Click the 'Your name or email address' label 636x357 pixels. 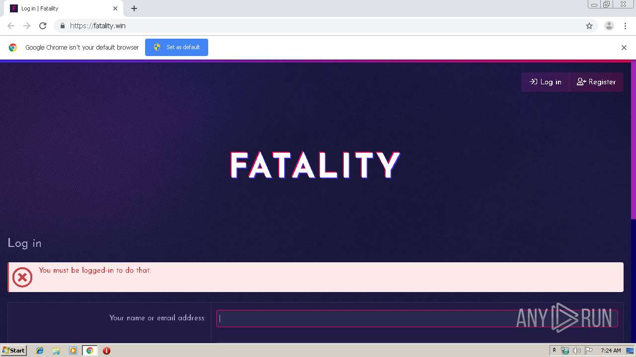157,318
